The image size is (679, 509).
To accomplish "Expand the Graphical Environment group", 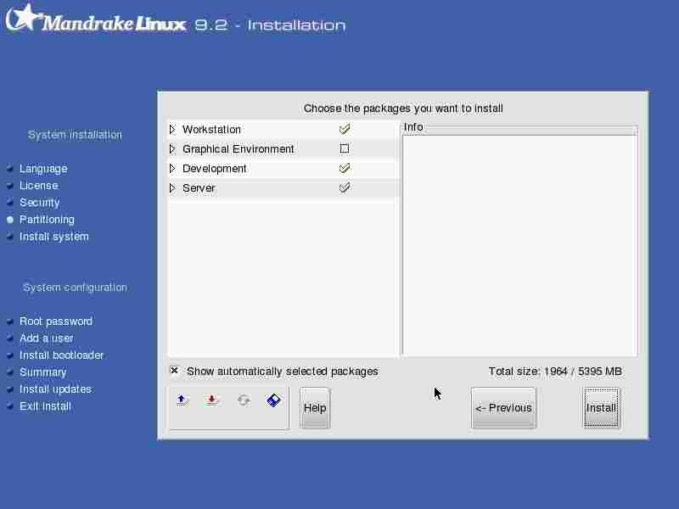I will [x=172, y=149].
